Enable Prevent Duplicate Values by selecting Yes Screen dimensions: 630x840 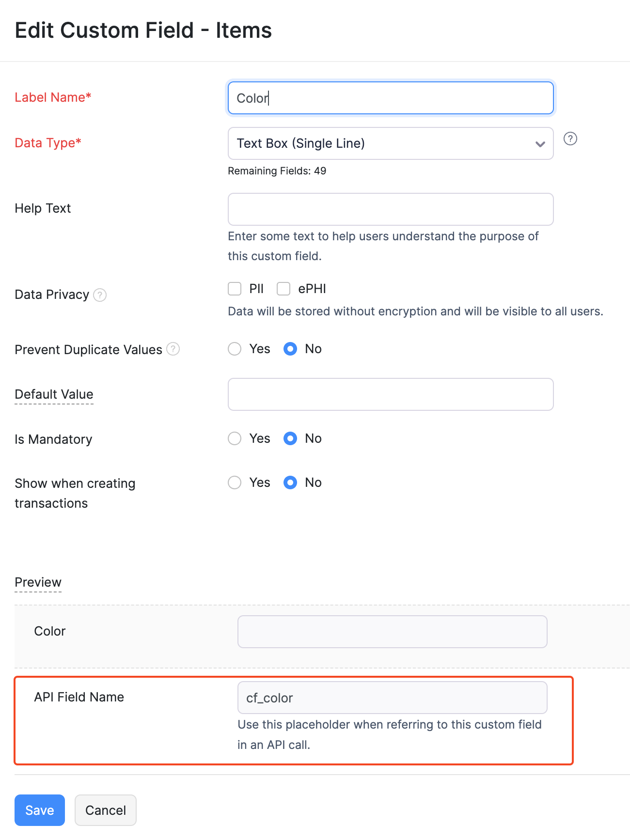234,349
